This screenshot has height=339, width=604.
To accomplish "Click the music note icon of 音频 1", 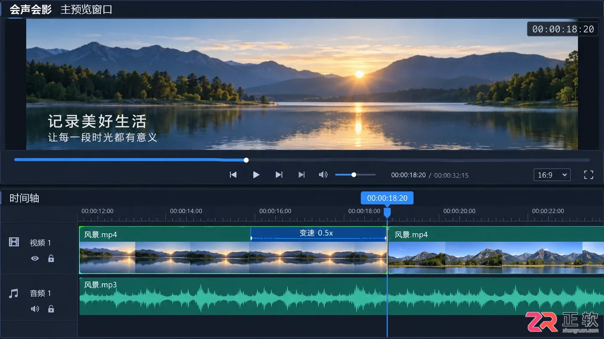I will [x=14, y=293].
